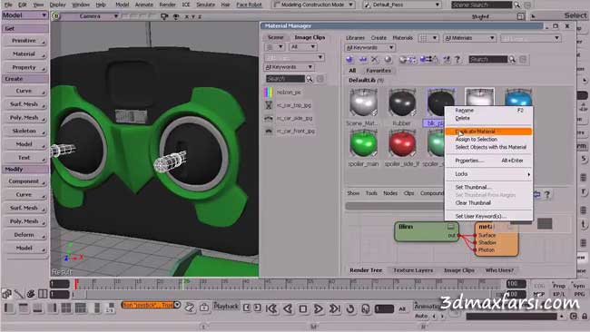Click the eye icon in viewport header

click(176, 16)
